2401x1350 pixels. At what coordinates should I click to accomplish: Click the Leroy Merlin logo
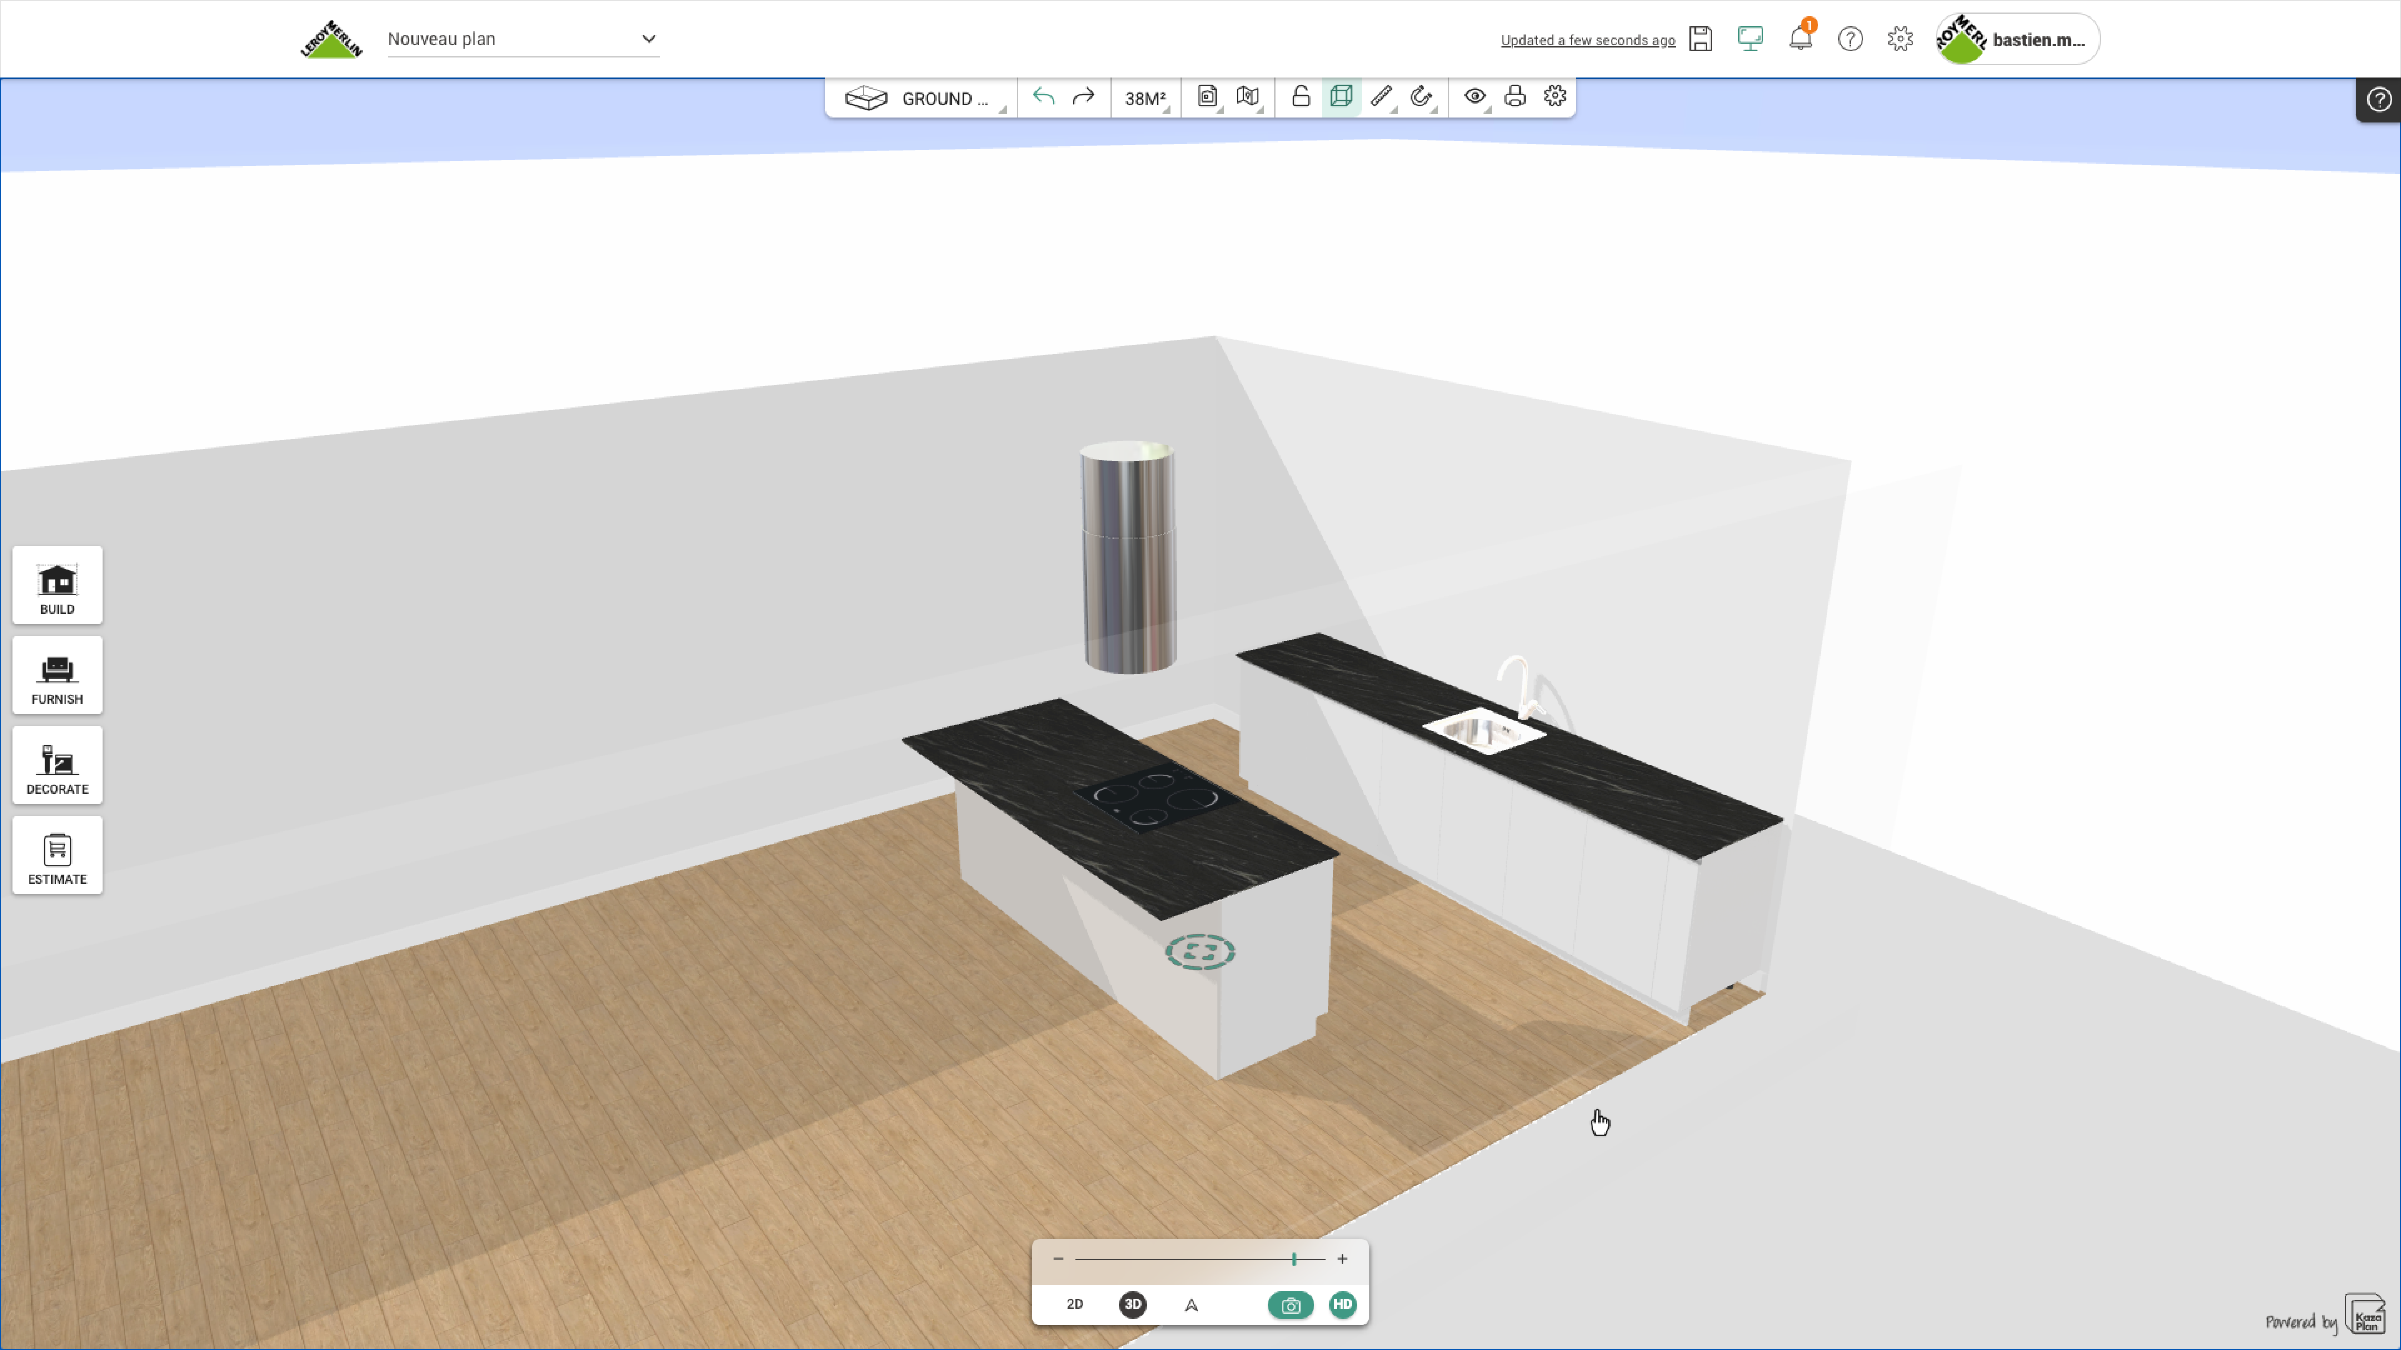click(x=331, y=39)
